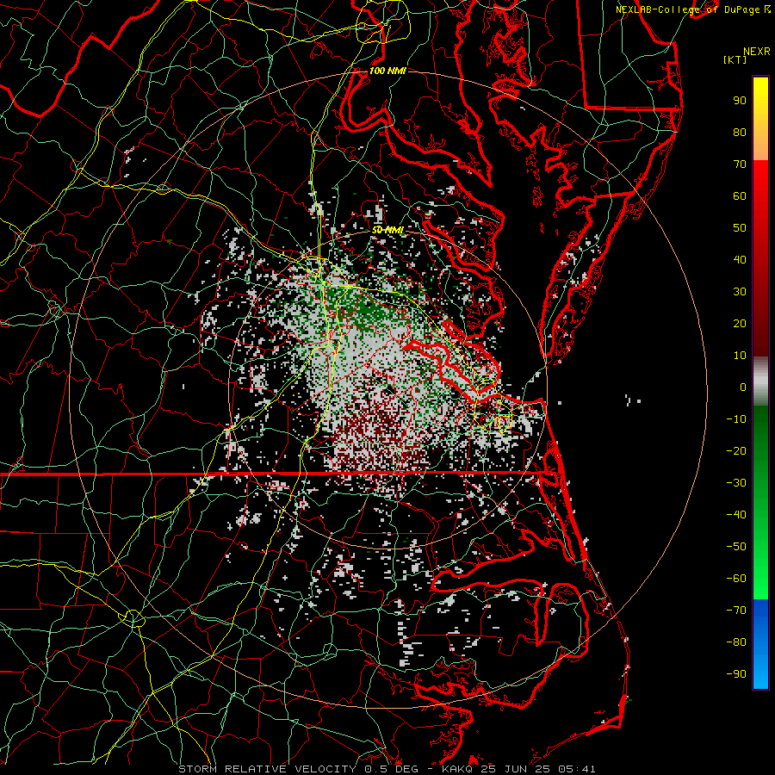Click the [KT] units label
The width and height of the screenshot is (775, 775).
click(x=735, y=59)
